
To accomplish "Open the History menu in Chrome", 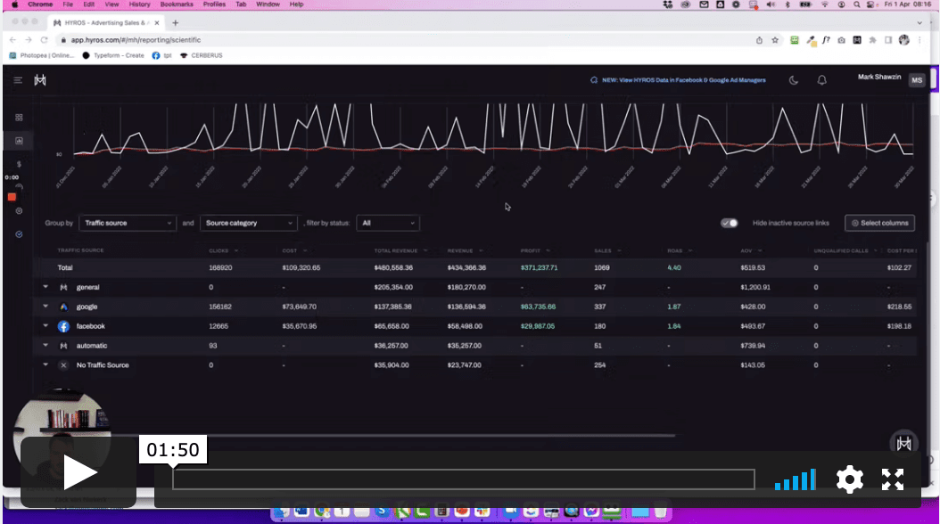I will 139,4.
